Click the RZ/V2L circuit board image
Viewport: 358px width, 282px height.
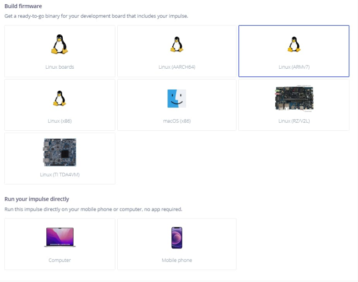pyautogui.click(x=293, y=98)
